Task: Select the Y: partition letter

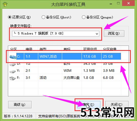Action: 18,70
